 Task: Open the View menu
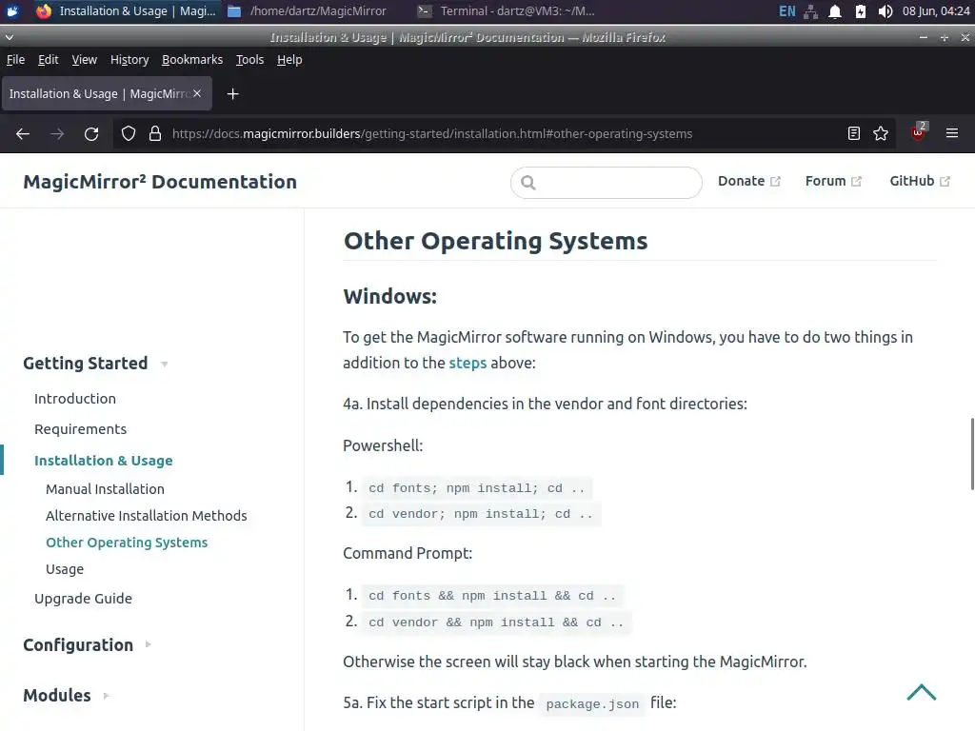coord(84,60)
